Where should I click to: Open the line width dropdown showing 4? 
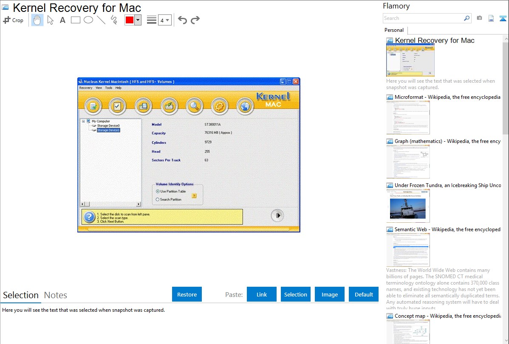165,20
